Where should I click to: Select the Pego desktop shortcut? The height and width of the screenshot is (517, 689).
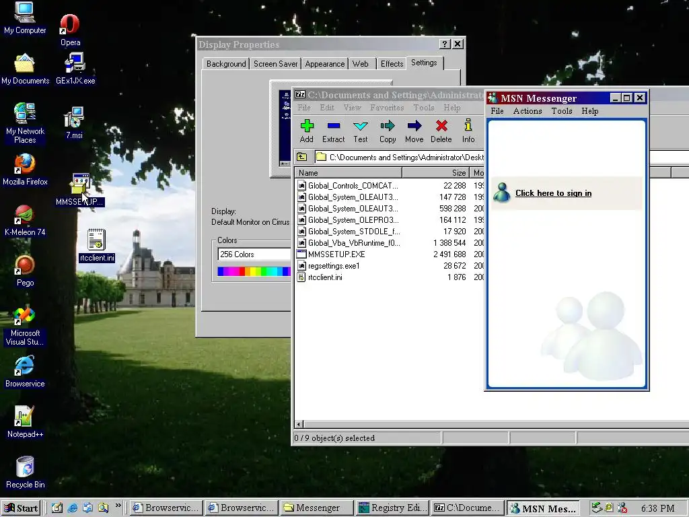point(25,271)
